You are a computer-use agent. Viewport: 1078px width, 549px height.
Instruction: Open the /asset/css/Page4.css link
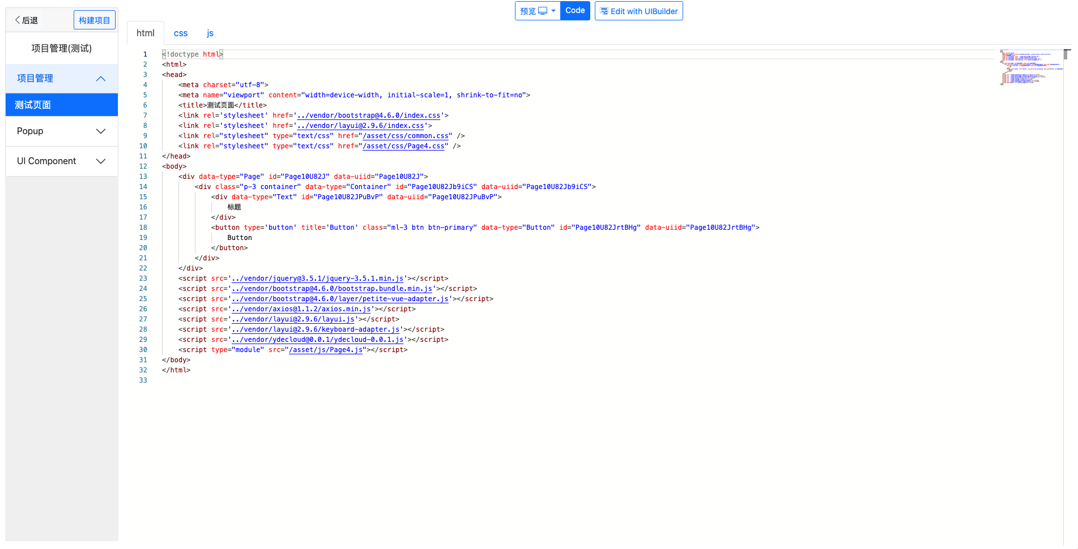click(403, 146)
